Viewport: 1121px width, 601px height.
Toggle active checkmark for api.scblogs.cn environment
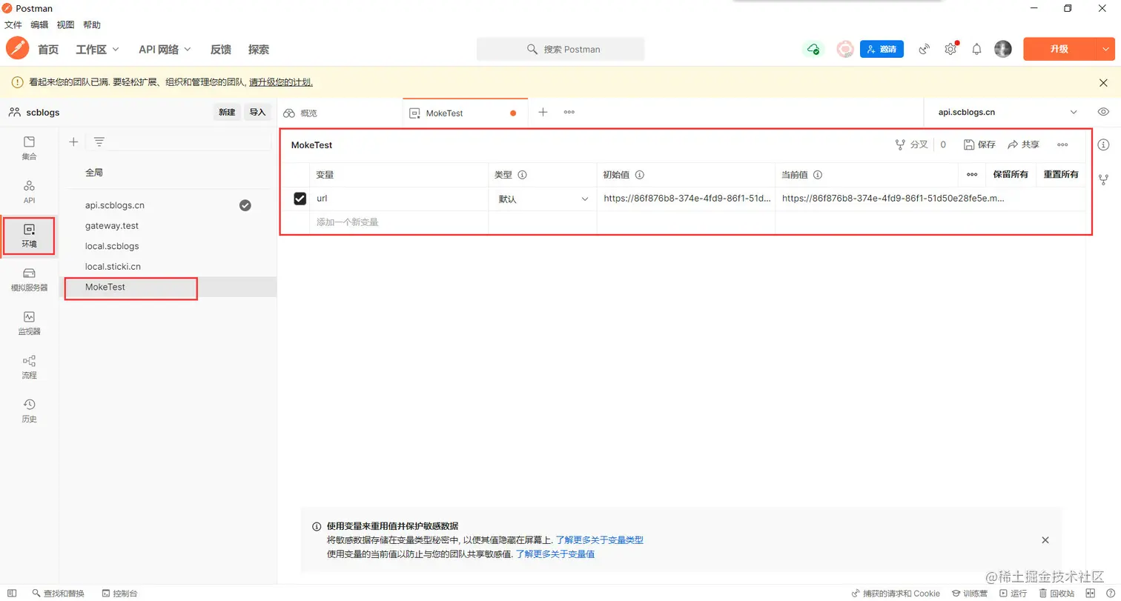click(x=245, y=205)
